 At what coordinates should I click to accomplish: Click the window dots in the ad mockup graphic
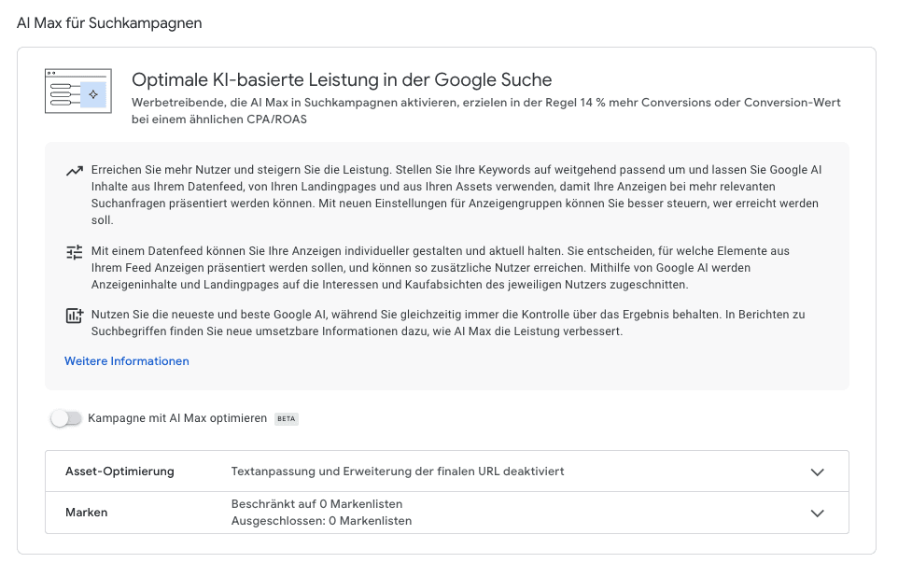[51, 72]
